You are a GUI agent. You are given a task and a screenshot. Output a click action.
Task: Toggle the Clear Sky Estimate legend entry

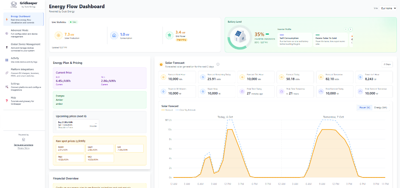pyautogui.click(x=186, y=110)
